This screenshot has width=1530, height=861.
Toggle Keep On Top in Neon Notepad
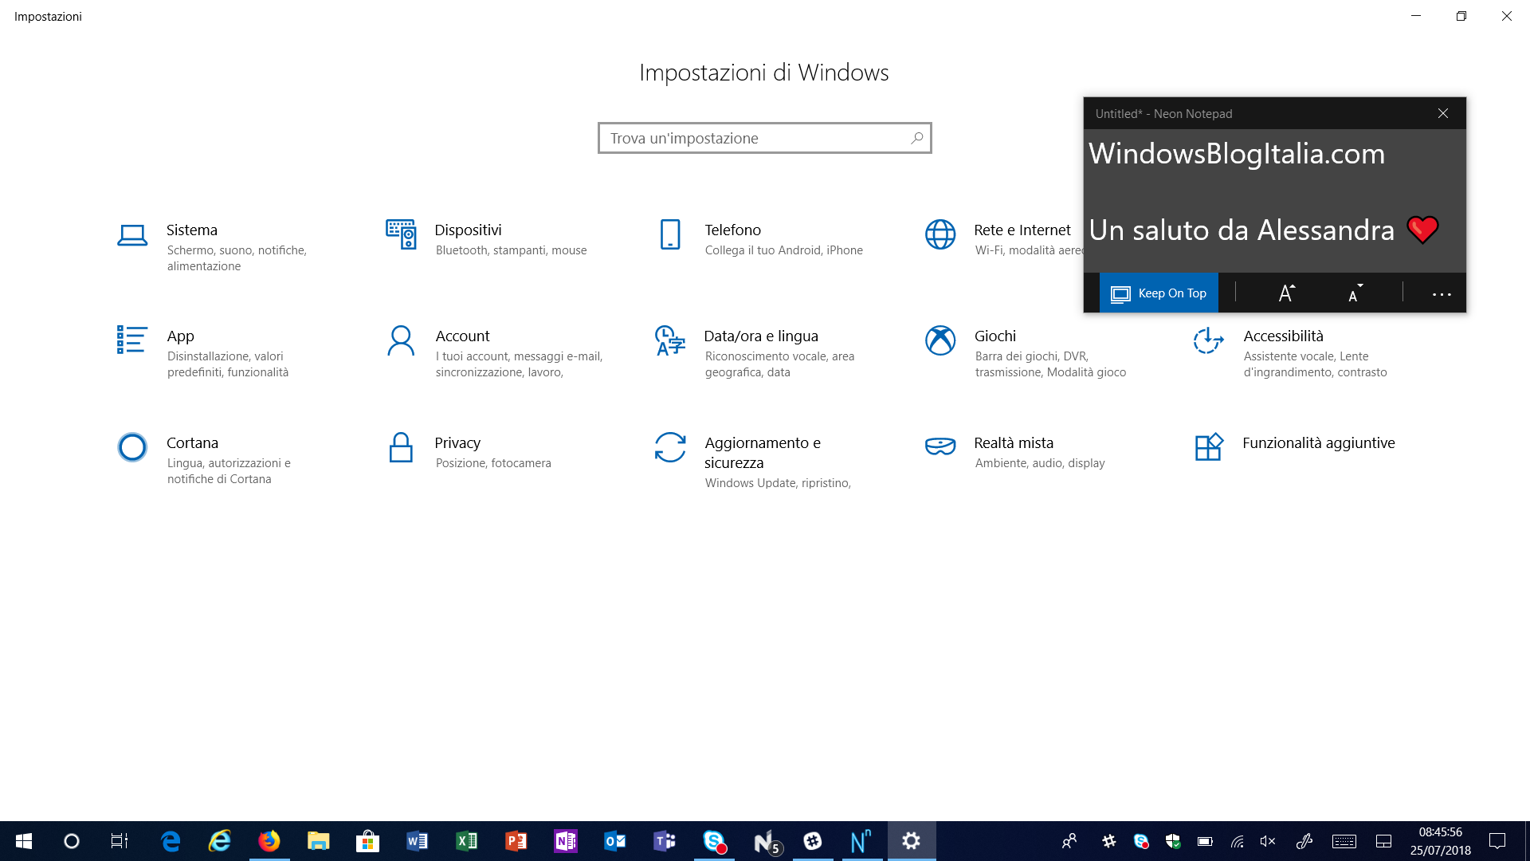[1159, 293]
